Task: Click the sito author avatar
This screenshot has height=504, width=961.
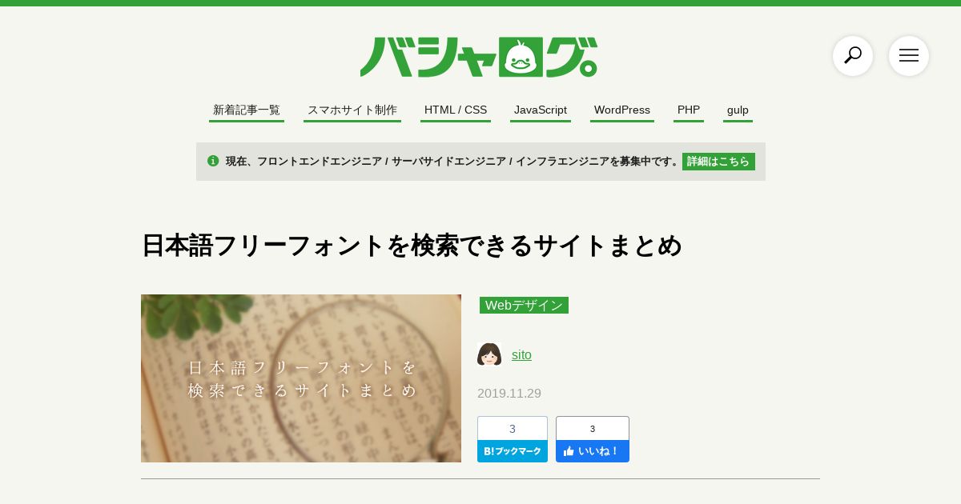Action: point(489,354)
